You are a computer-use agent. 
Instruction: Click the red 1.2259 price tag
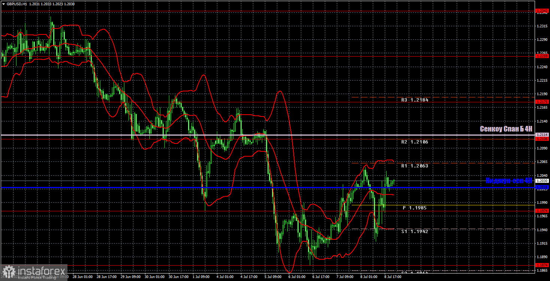pyautogui.click(x=542, y=56)
